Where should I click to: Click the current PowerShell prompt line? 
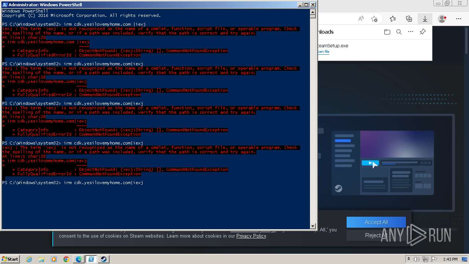click(x=73, y=183)
